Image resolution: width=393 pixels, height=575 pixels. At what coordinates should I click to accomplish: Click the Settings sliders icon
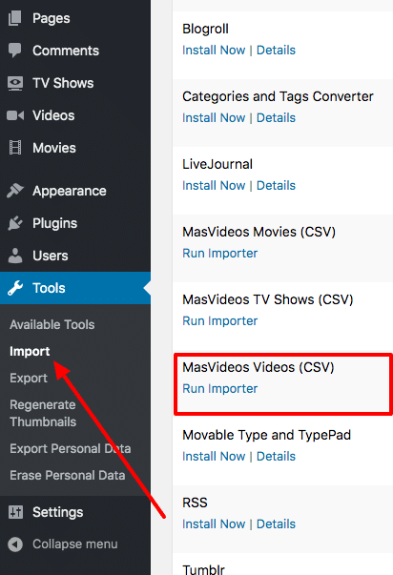(x=16, y=512)
